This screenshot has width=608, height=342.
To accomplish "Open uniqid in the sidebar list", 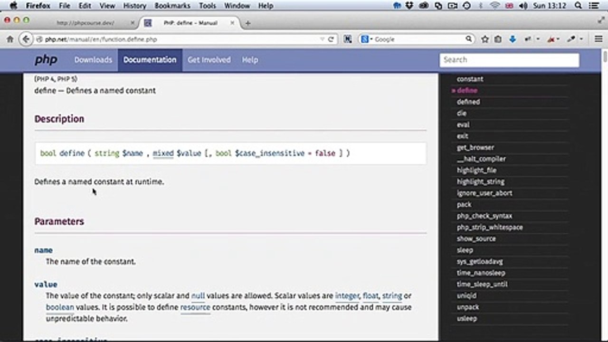I will pyautogui.click(x=466, y=296).
